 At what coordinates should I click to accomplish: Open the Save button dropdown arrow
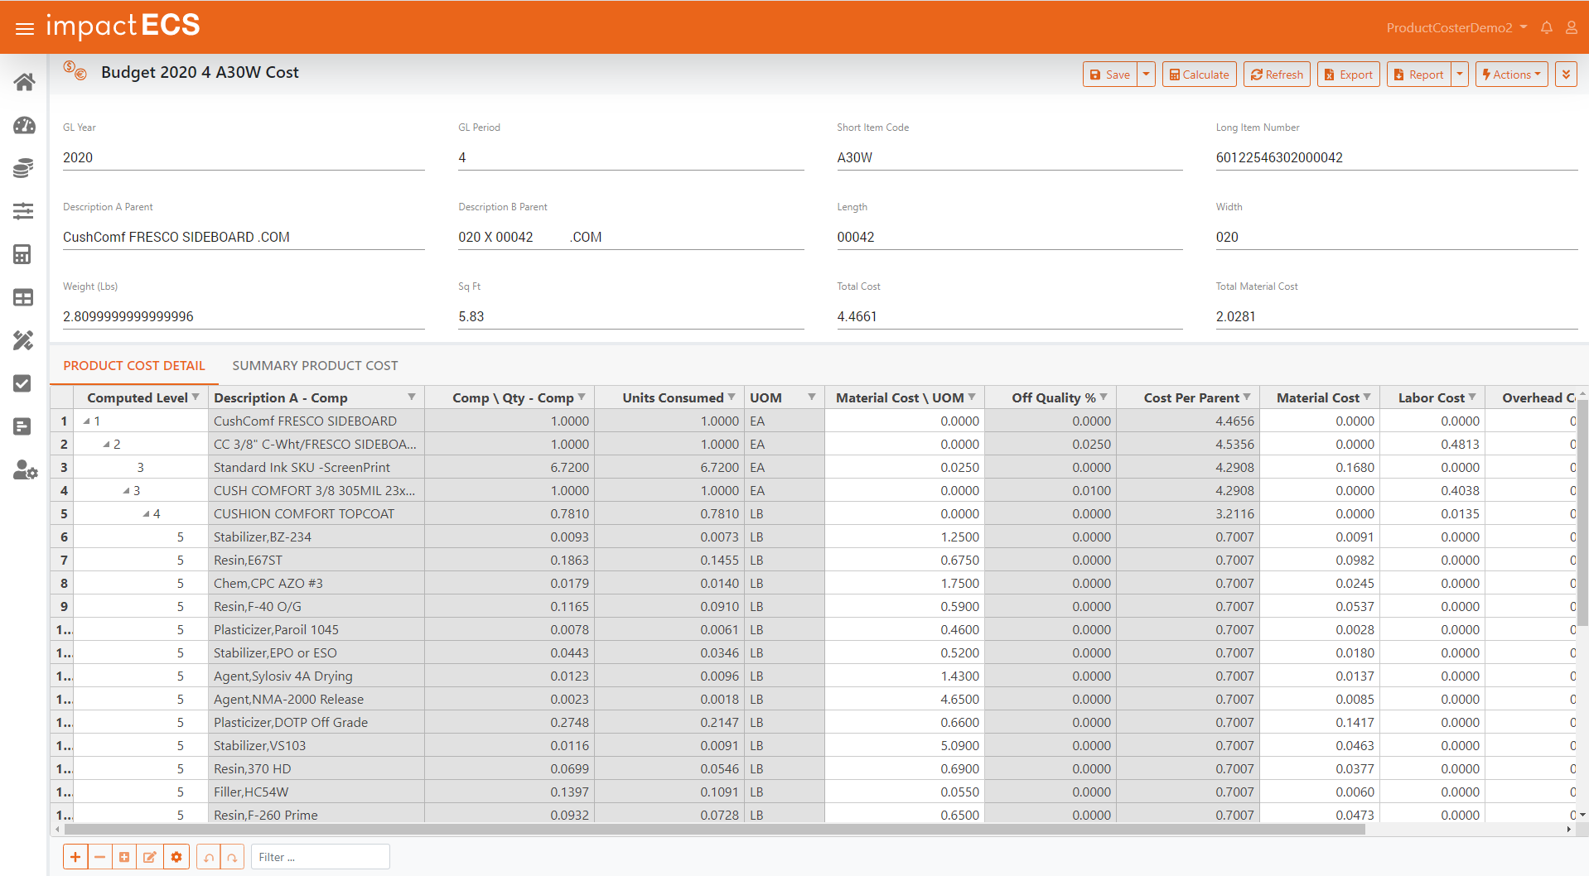tap(1147, 75)
